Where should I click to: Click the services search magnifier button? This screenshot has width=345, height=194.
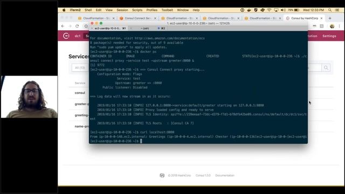pos(326,68)
